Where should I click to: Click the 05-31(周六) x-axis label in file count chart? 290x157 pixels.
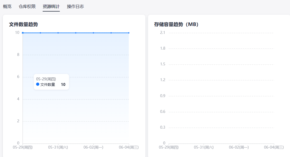58,147
